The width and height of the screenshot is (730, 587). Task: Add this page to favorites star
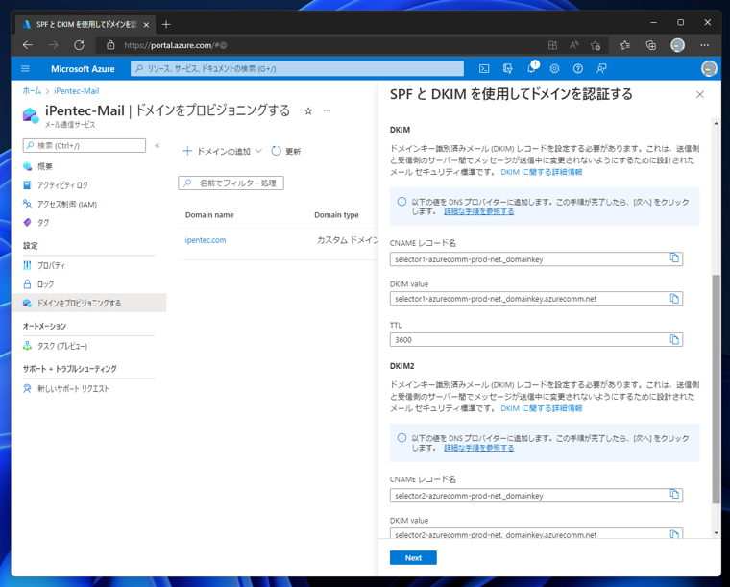(x=596, y=45)
